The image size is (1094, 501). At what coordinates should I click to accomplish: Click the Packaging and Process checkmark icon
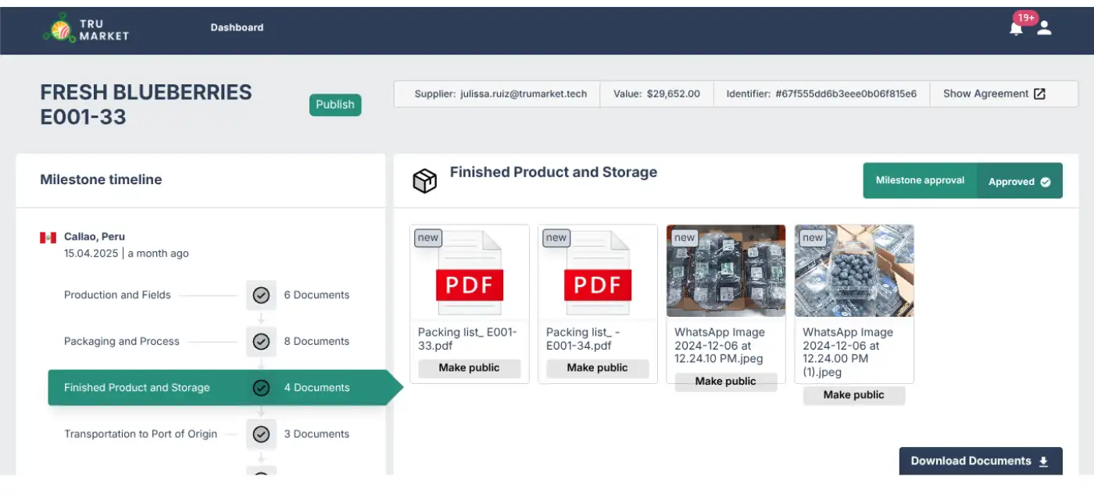pyautogui.click(x=261, y=341)
